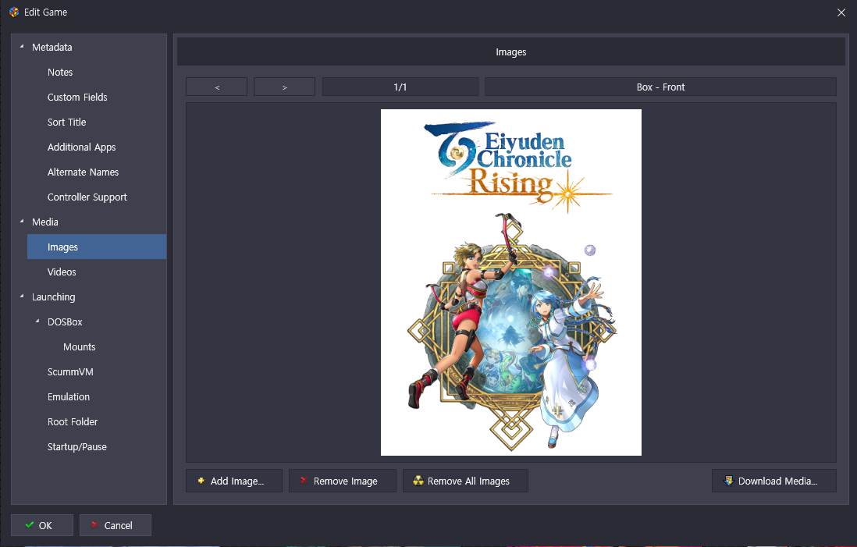857x547 pixels.
Task: Select the Metadata label in the tree
Action: 52,47
